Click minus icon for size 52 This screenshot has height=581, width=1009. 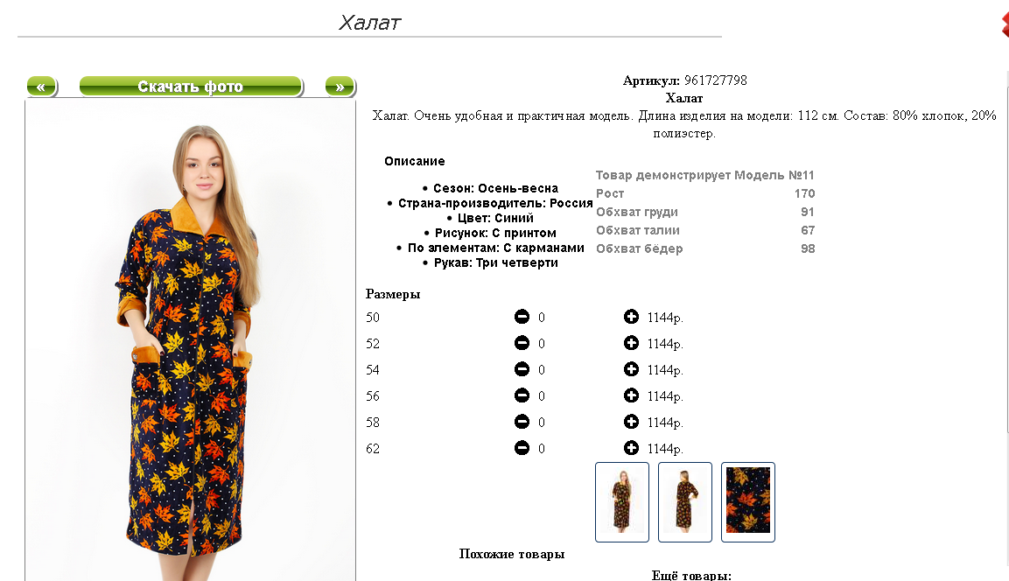522,343
